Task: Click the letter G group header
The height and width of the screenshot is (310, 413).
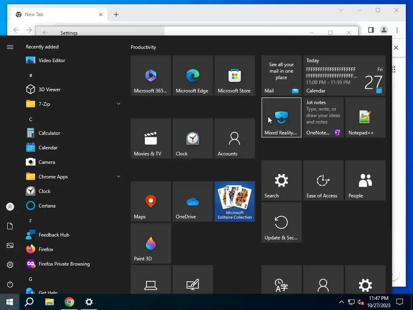Action: [31, 279]
